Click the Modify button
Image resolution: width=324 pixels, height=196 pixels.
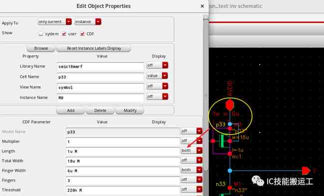coord(130,110)
